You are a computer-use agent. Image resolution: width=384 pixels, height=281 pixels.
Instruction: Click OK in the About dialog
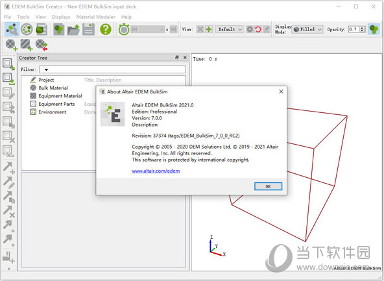(268, 186)
